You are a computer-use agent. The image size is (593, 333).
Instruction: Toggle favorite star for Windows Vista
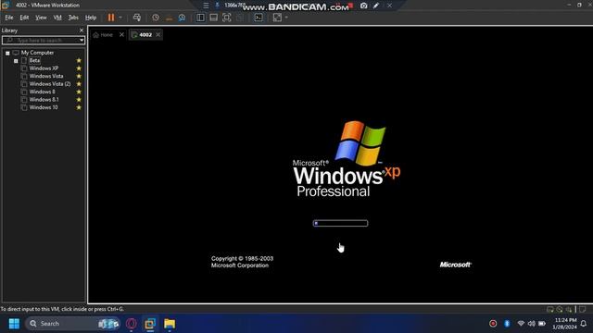[79, 76]
